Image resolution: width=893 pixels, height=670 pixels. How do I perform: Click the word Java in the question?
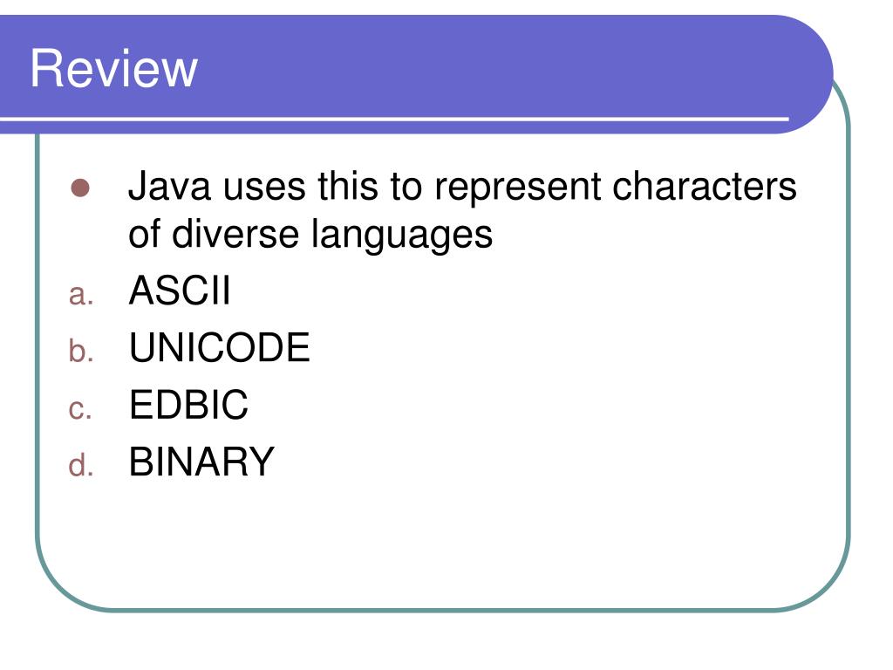[170, 186]
